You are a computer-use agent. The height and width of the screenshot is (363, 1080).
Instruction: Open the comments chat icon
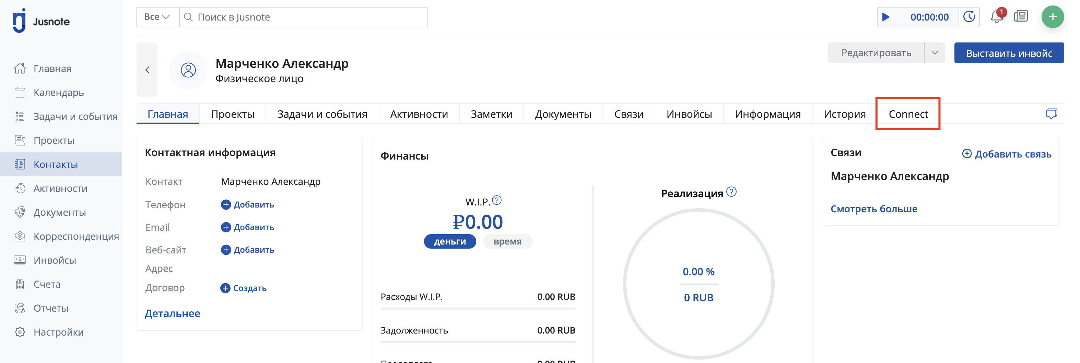click(1052, 114)
